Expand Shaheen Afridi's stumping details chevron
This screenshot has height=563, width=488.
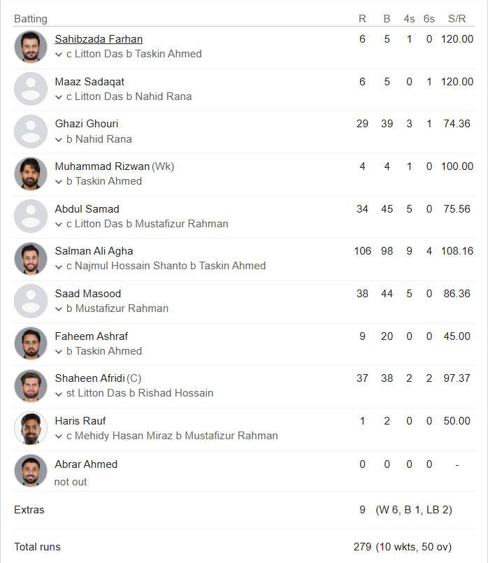coord(59,394)
